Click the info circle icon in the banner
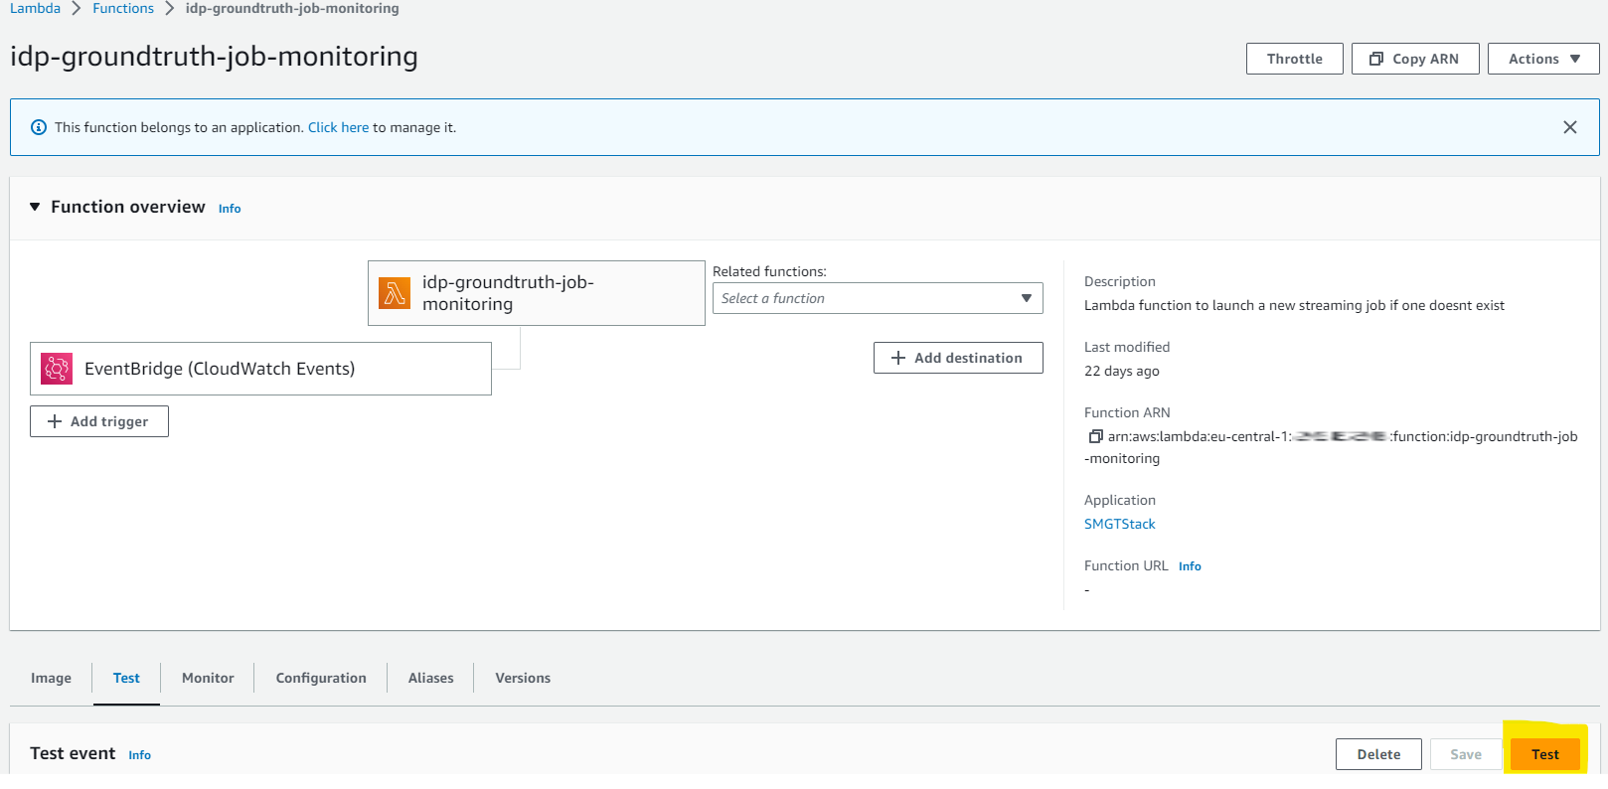 (39, 127)
